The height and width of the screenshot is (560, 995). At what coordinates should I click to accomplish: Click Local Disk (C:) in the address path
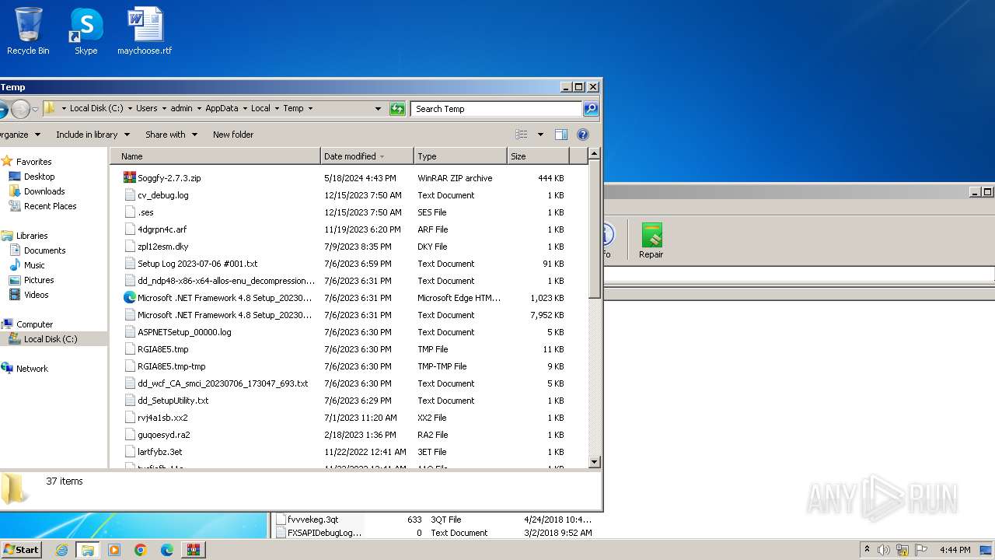[x=96, y=108]
